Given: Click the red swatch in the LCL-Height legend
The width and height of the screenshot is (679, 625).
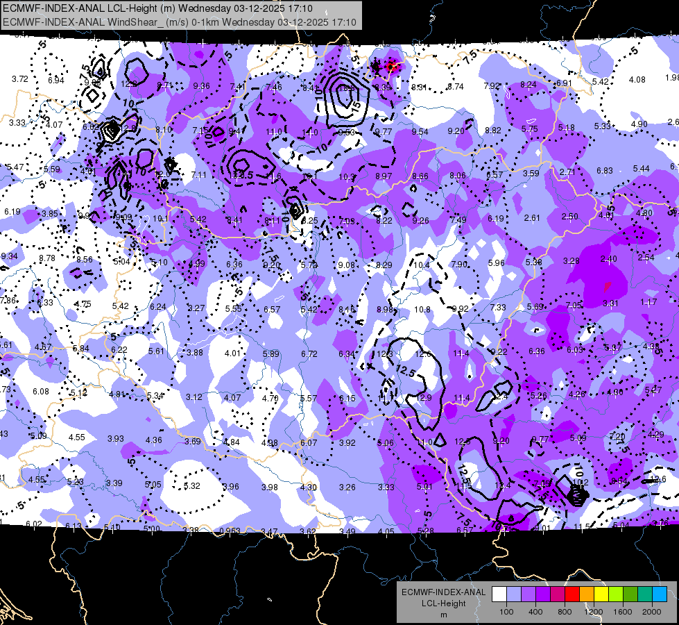Looking at the screenshot, I should [x=572, y=594].
